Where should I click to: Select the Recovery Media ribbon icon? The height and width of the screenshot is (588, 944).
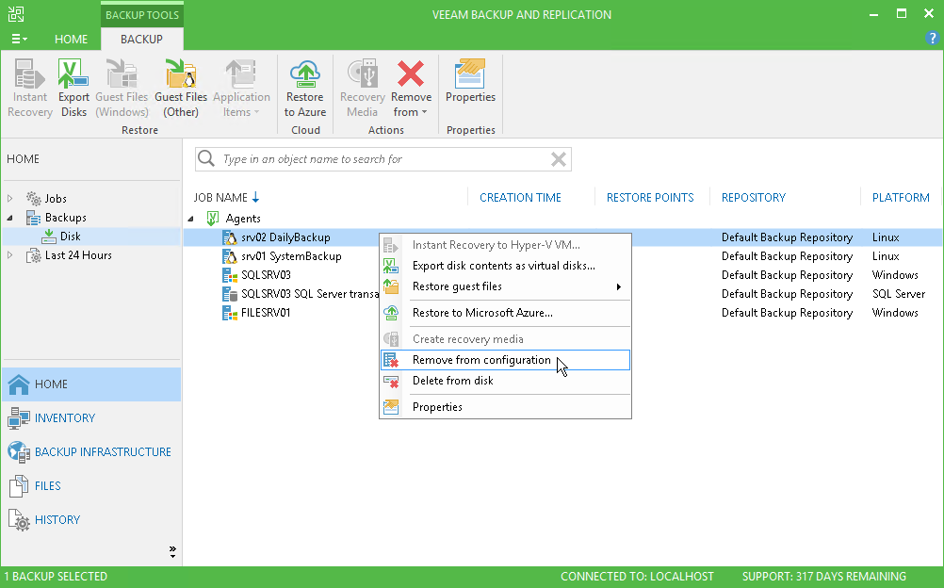(363, 88)
